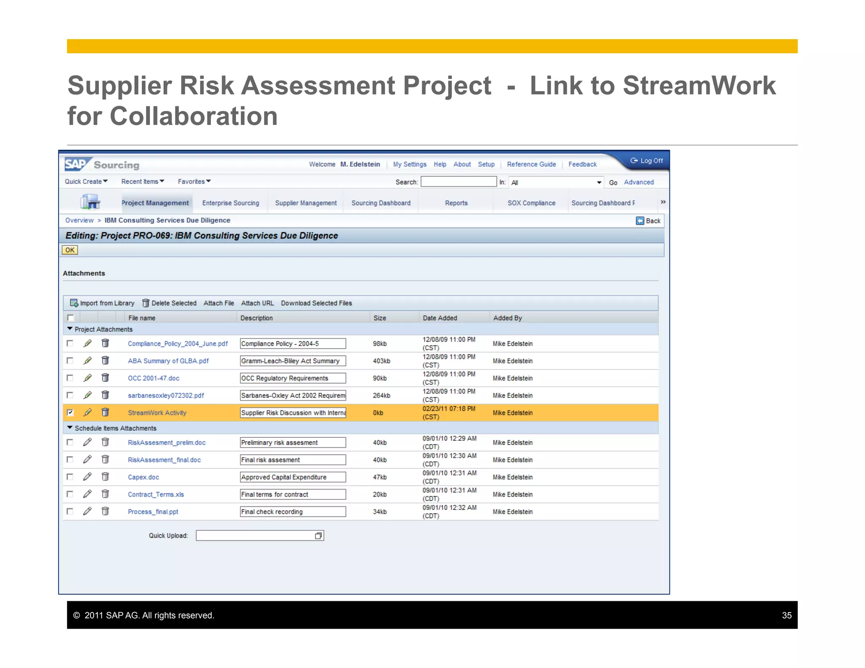Collapse the Schedule Items Attachments group
The width and height of the screenshot is (865, 668).
click(70, 428)
